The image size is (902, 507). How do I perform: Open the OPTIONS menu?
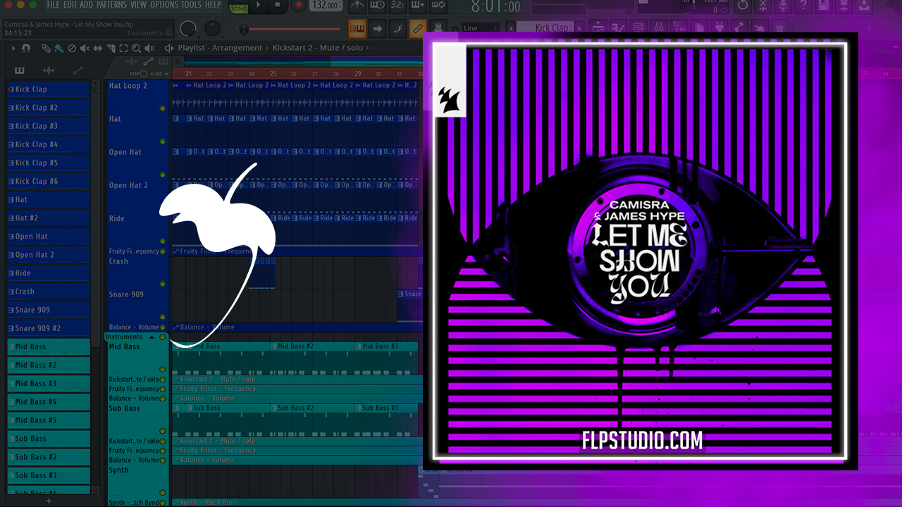(164, 5)
